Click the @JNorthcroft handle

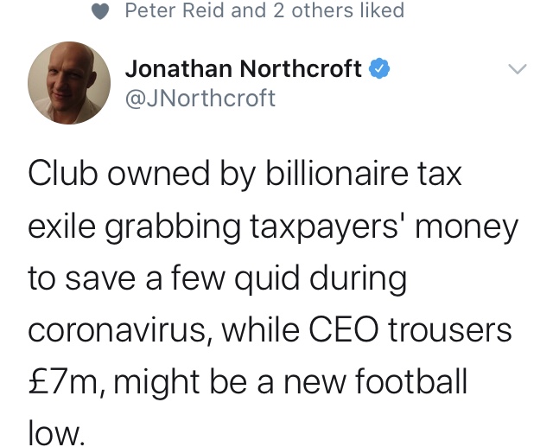(x=200, y=98)
